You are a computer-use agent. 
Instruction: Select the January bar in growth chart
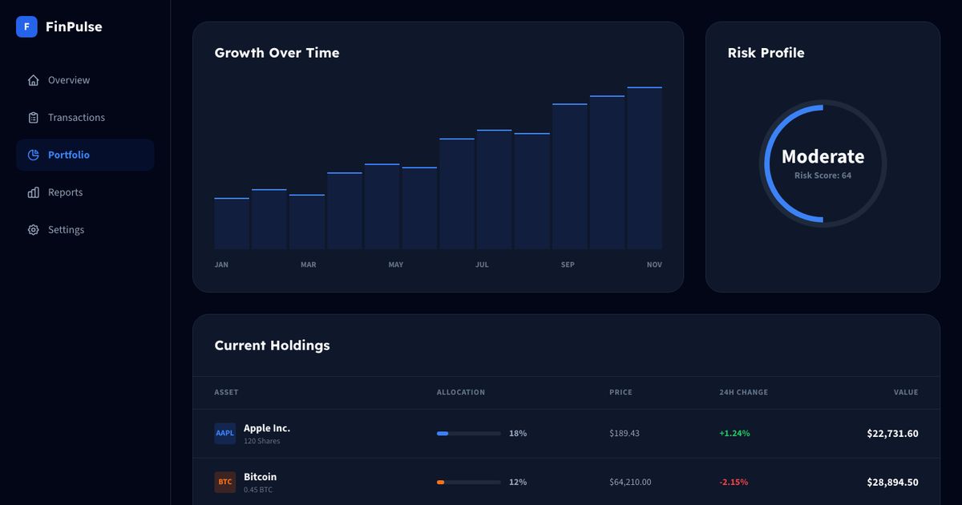point(232,224)
